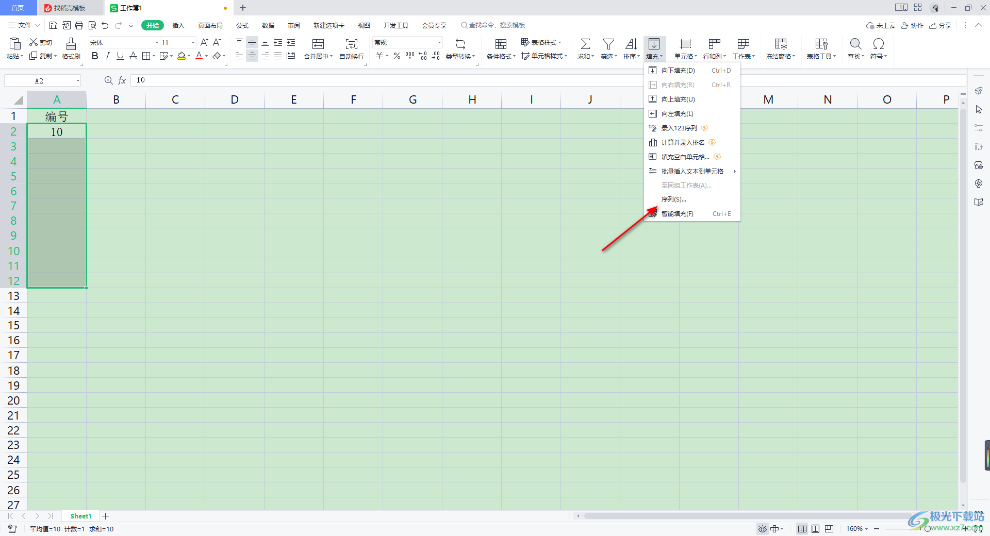Click the save file icon
This screenshot has width=990, height=536.
(53, 25)
